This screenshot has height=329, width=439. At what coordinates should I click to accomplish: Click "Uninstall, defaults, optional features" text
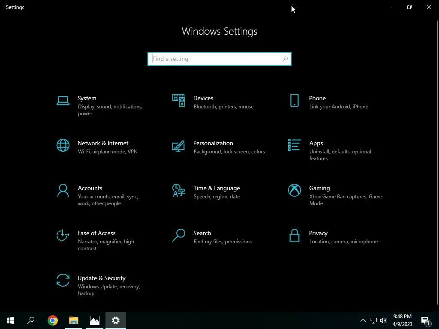(340, 155)
